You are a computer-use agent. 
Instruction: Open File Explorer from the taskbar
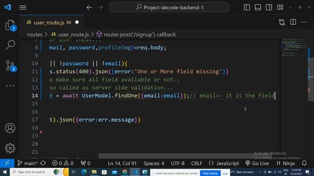(x=94, y=172)
